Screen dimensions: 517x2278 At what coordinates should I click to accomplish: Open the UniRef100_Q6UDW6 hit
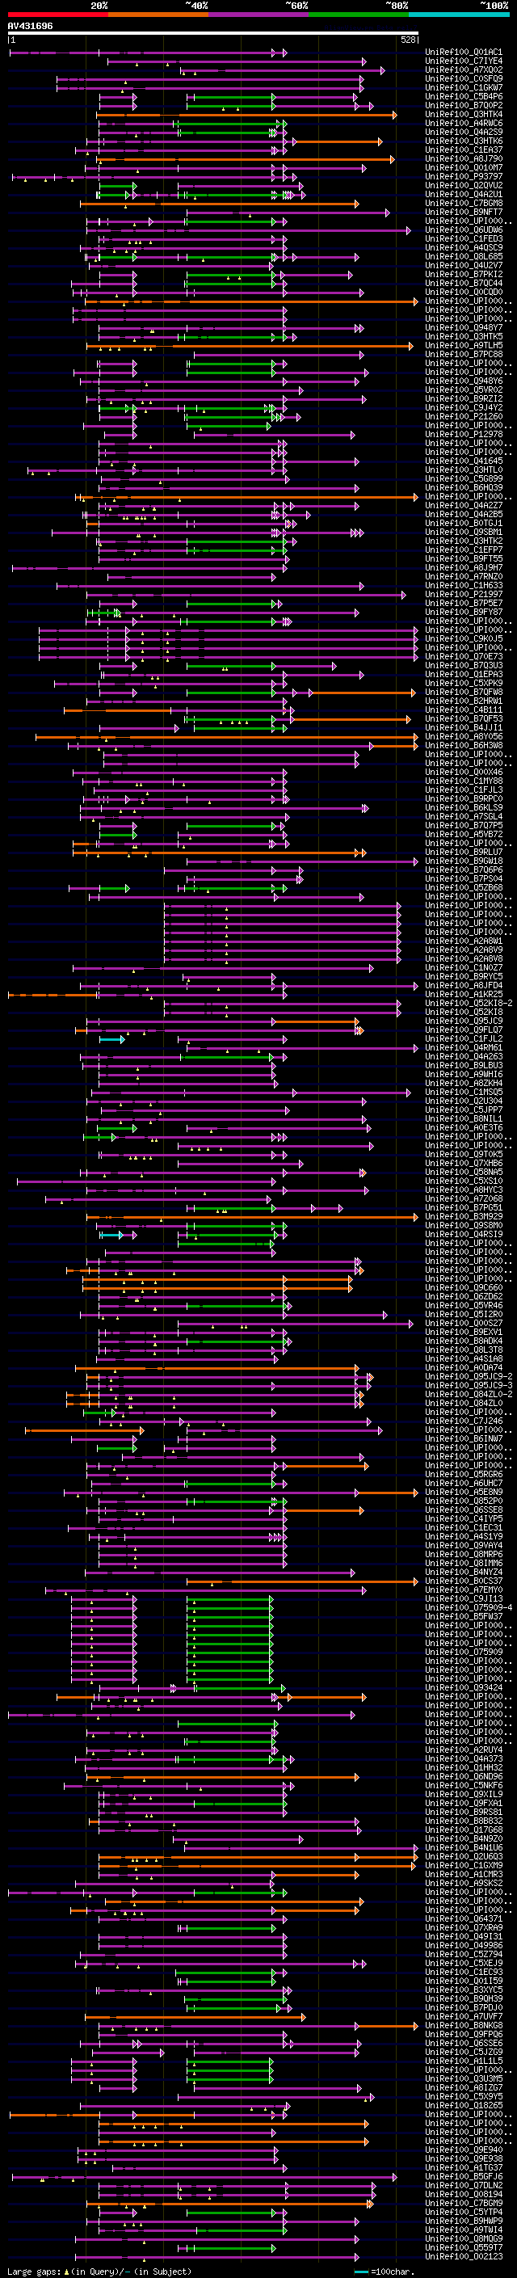[463, 230]
